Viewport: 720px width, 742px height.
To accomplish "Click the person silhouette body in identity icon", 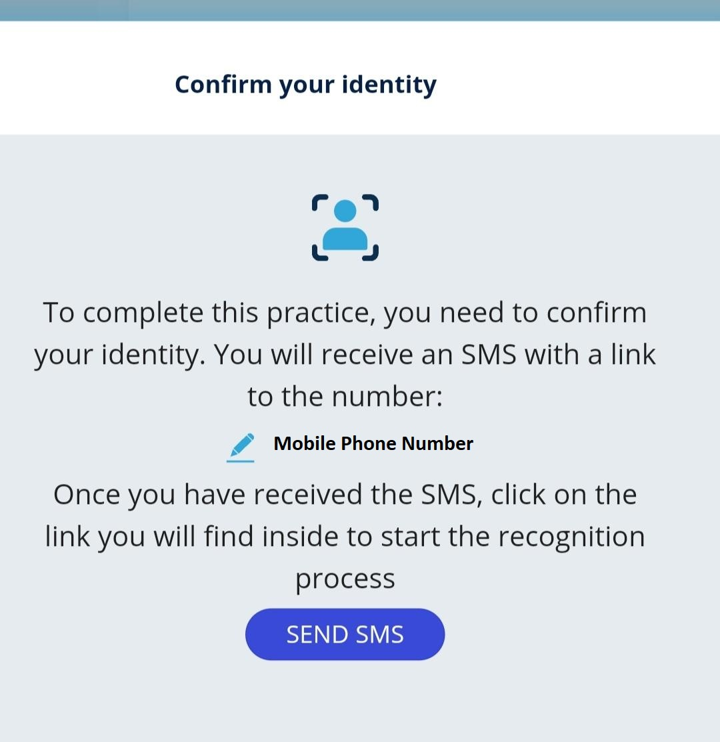I will (x=345, y=239).
